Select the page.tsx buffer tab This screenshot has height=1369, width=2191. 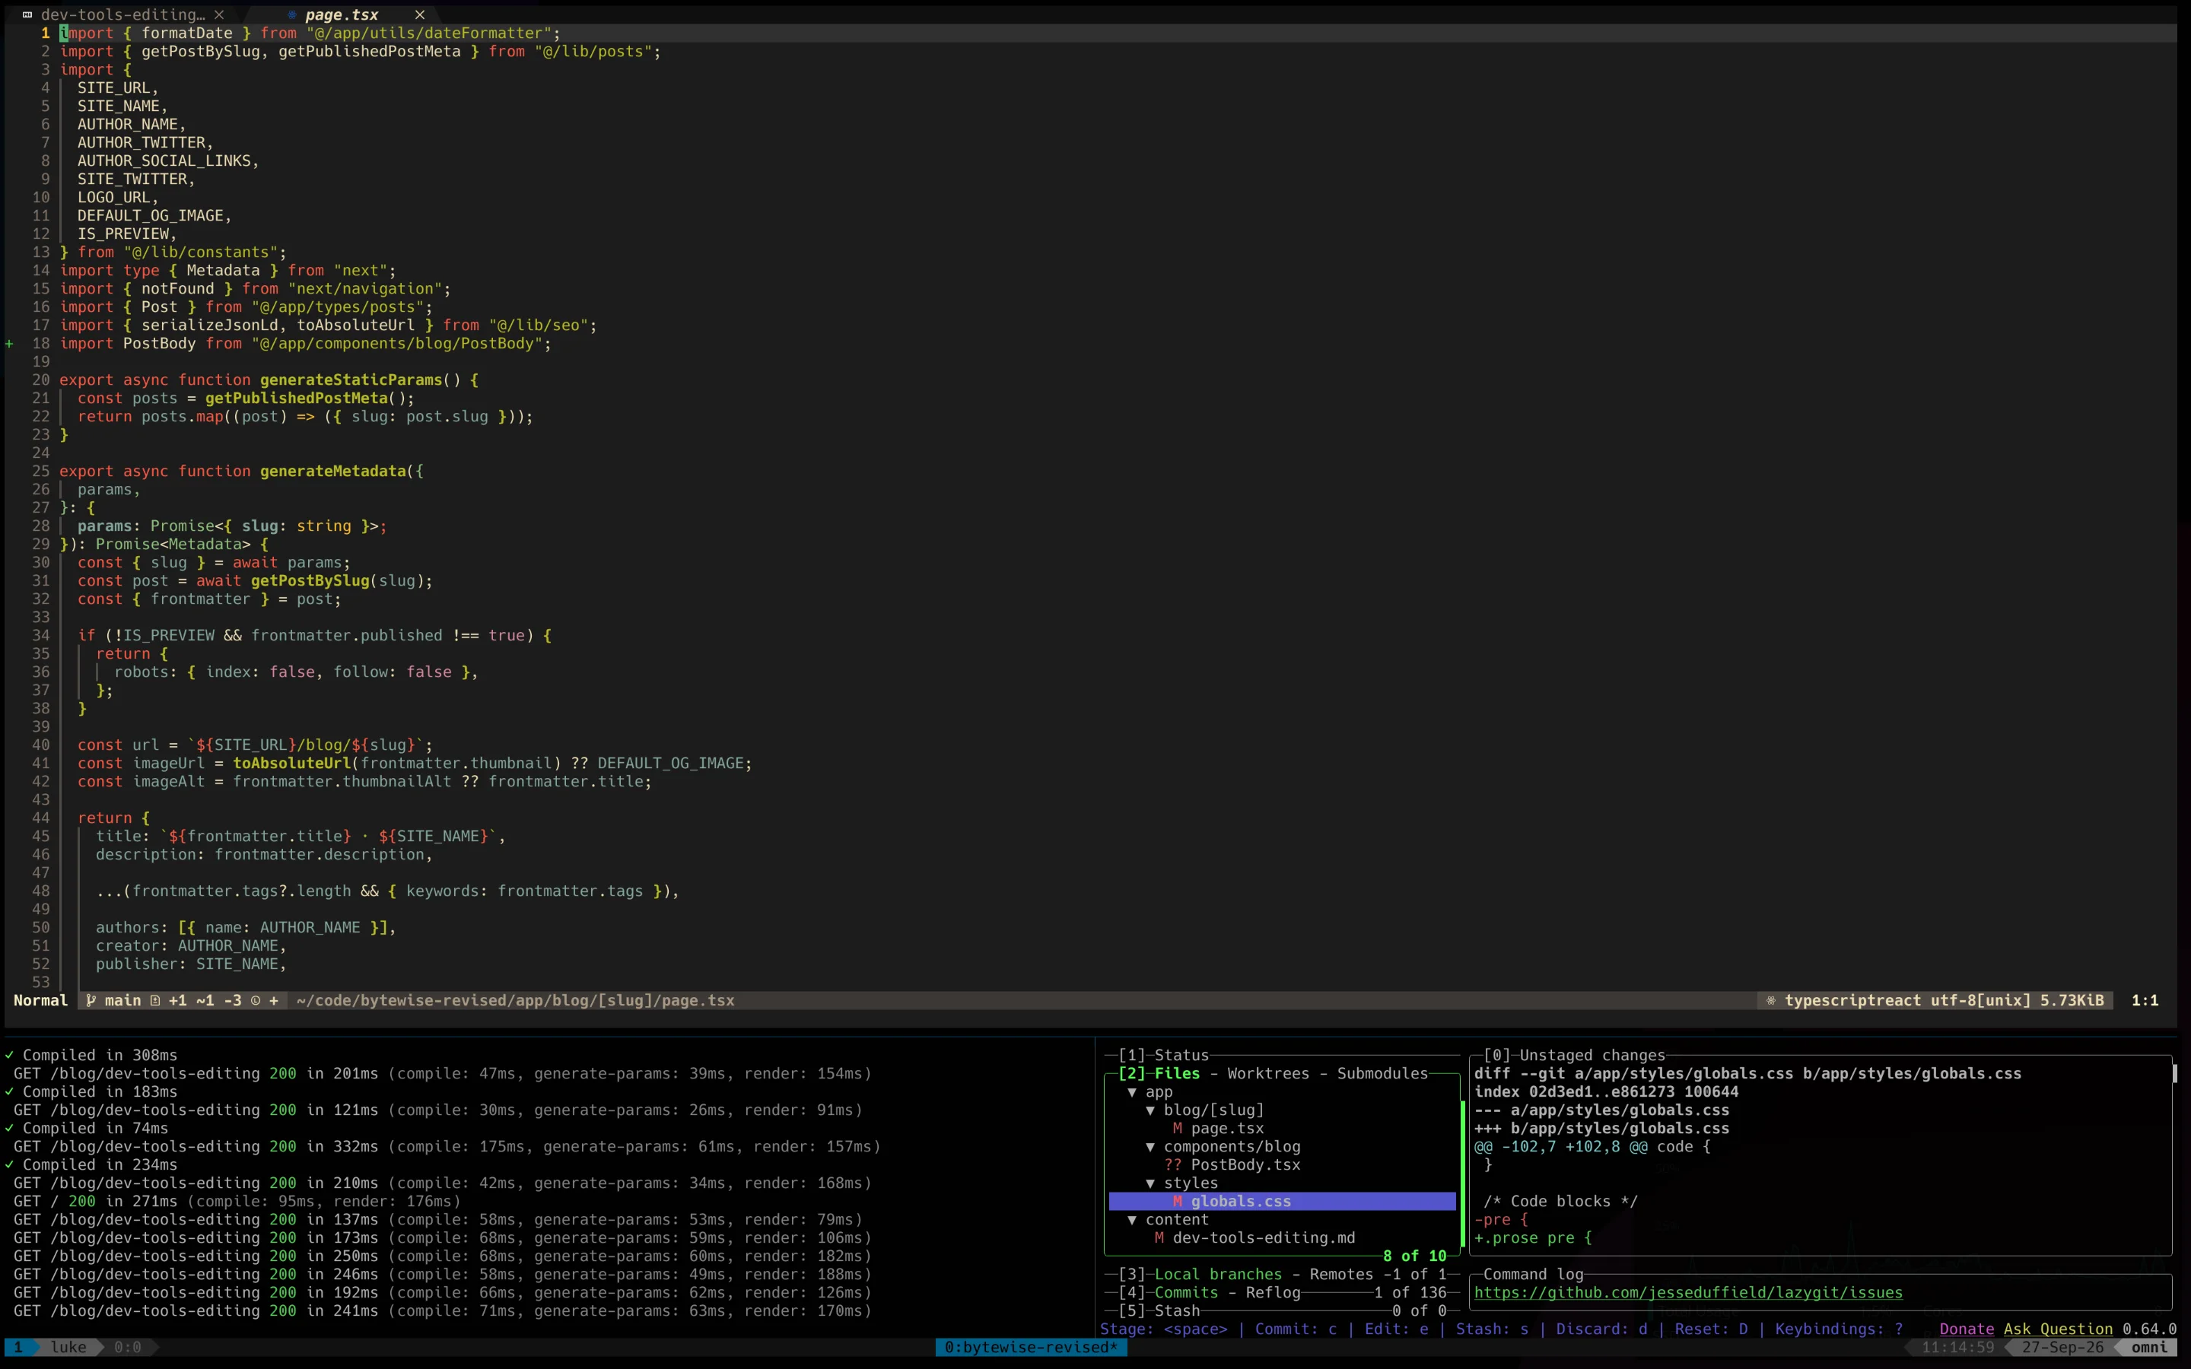tap(342, 14)
